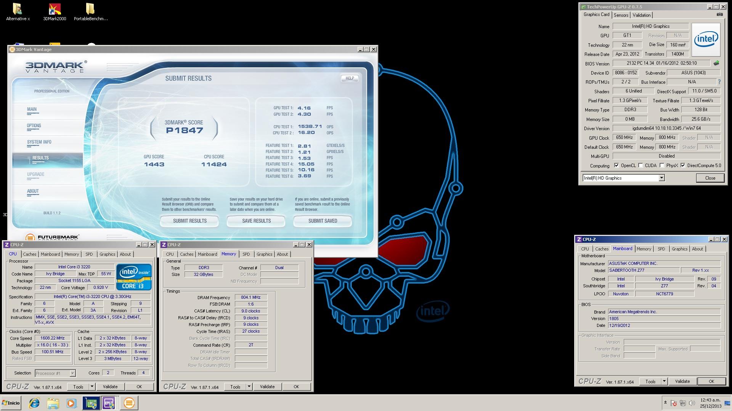Switch to the CPU-Z taskbar icon

click(109, 403)
